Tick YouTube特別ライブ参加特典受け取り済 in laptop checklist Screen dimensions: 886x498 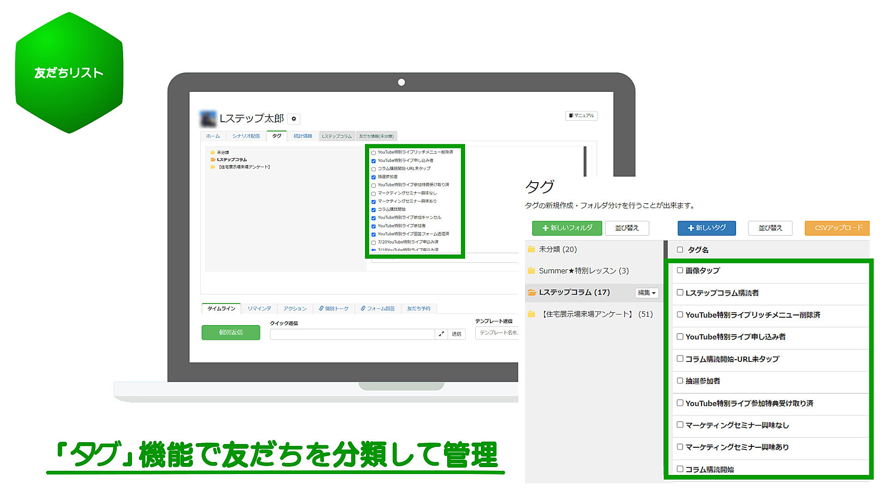click(373, 185)
